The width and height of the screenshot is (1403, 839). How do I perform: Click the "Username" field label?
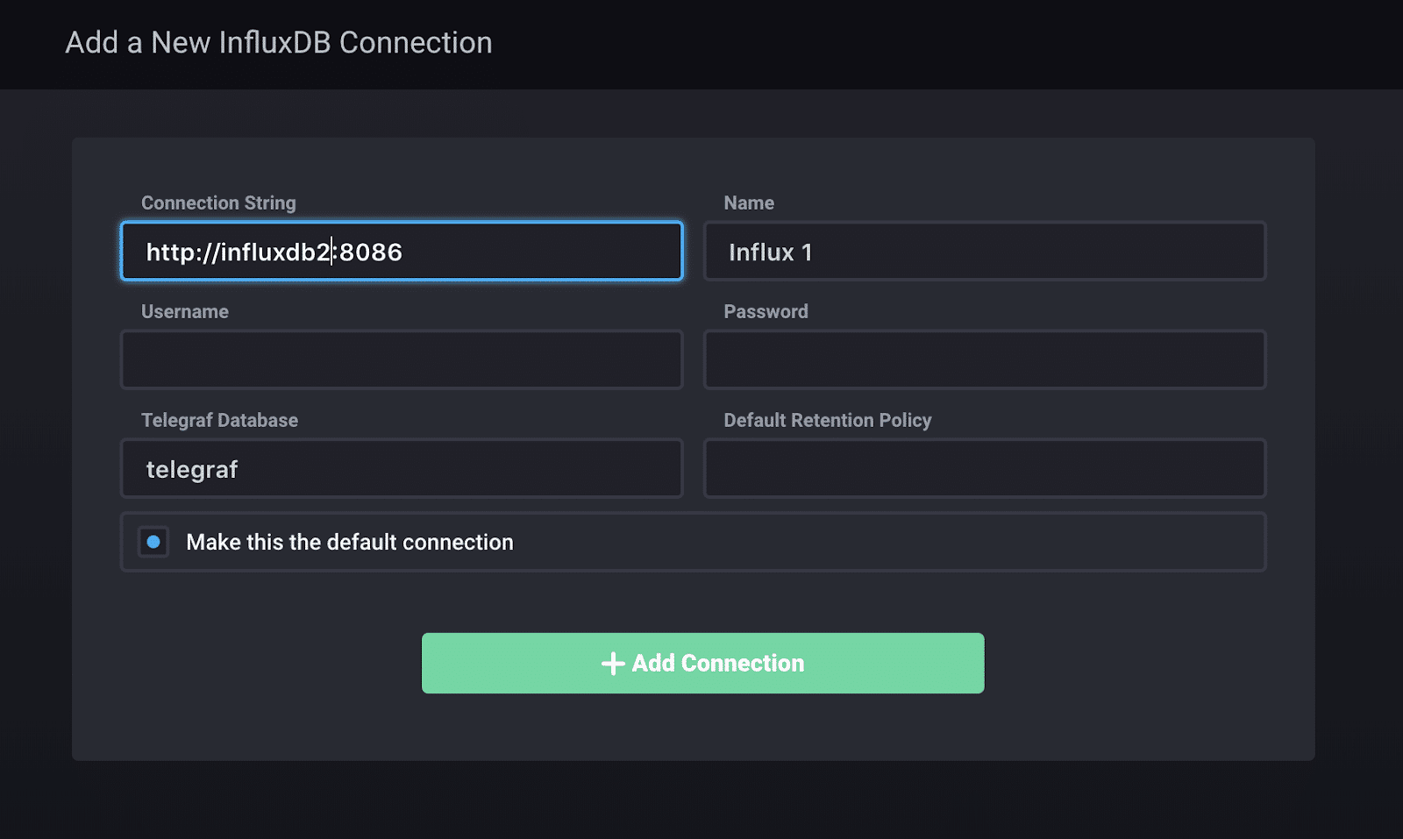[184, 311]
